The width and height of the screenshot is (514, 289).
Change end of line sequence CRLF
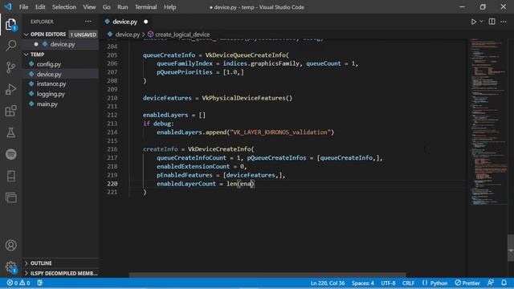click(409, 283)
